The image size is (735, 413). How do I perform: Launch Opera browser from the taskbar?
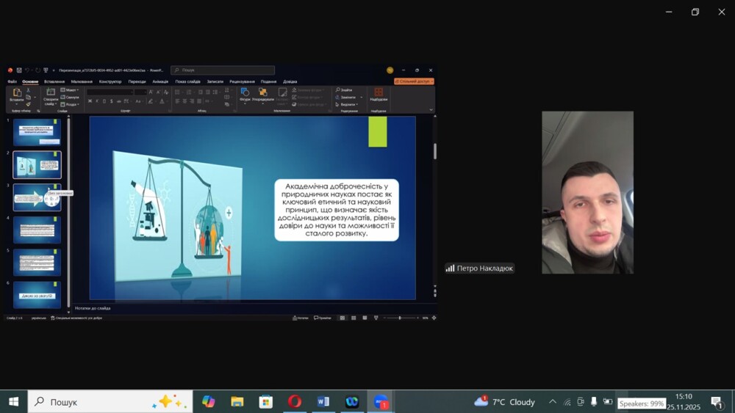(x=295, y=401)
